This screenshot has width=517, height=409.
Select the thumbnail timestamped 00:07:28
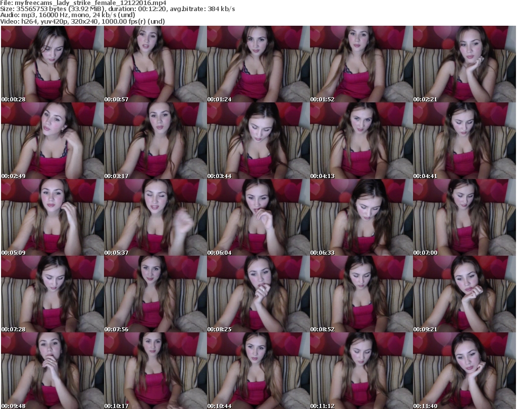(53, 294)
